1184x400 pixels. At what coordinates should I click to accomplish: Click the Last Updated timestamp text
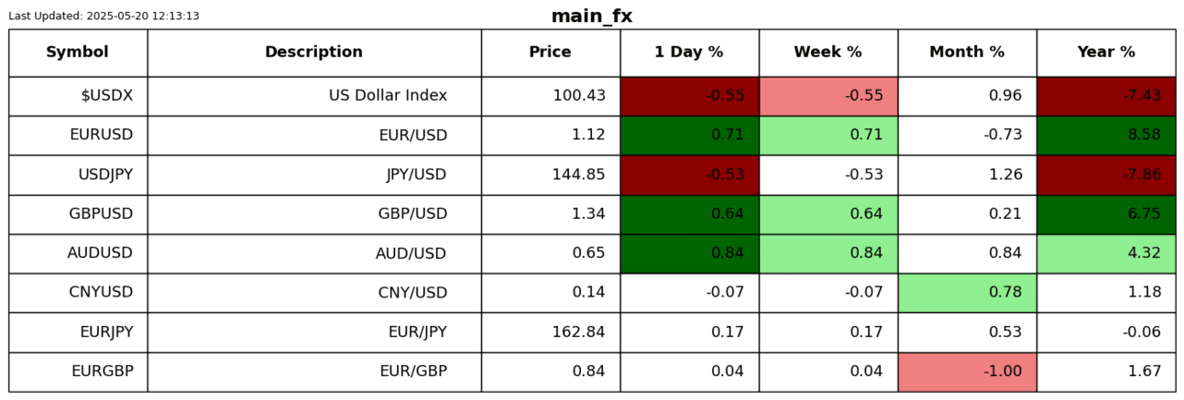pyautogui.click(x=104, y=16)
